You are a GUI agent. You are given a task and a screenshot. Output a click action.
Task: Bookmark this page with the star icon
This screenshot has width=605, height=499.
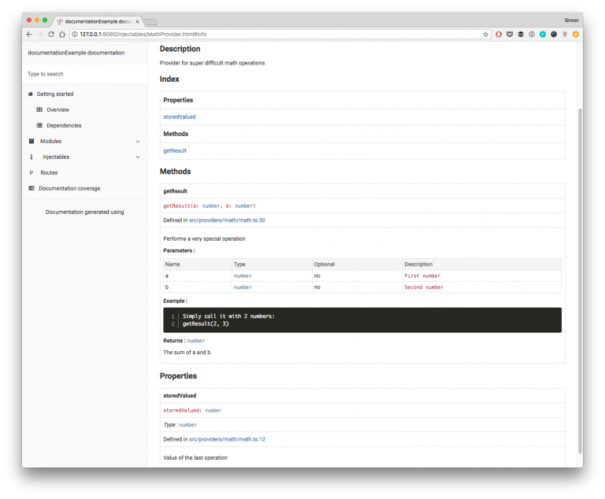click(x=486, y=35)
